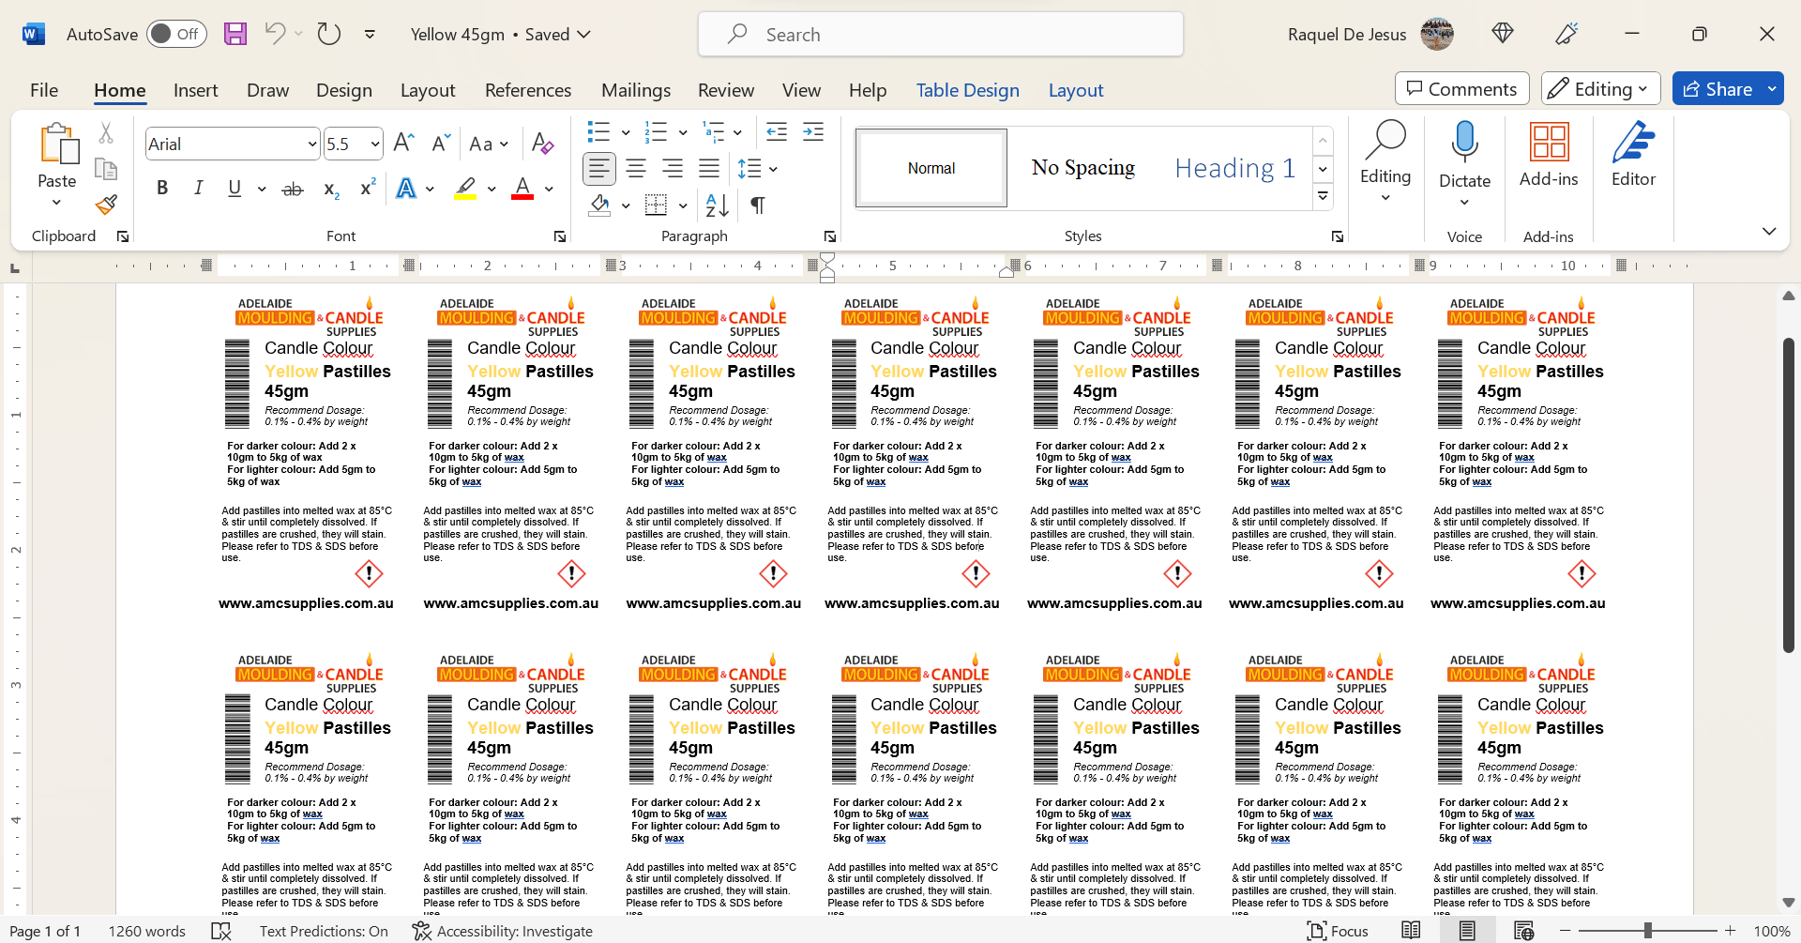Justify the paragraph text
The image size is (1801, 943).
click(x=709, y=169)
